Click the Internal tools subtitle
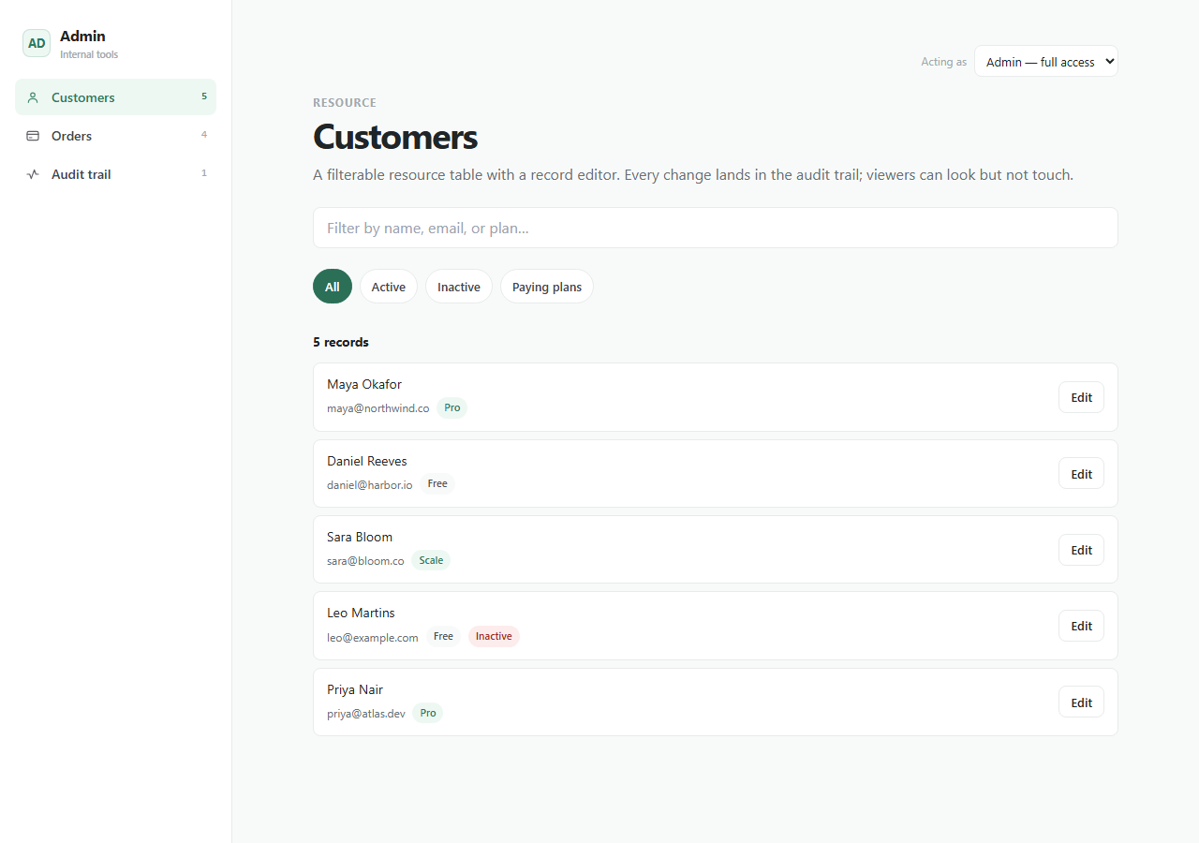This screenshot has height=843, width=1199. pos(89,54)
